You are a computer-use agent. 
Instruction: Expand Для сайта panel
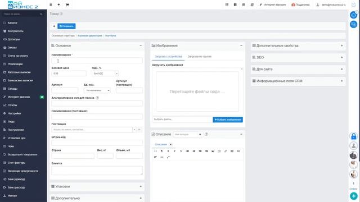(342, 69)
